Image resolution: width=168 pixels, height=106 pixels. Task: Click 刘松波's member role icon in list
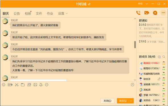(x=164, y=90)
